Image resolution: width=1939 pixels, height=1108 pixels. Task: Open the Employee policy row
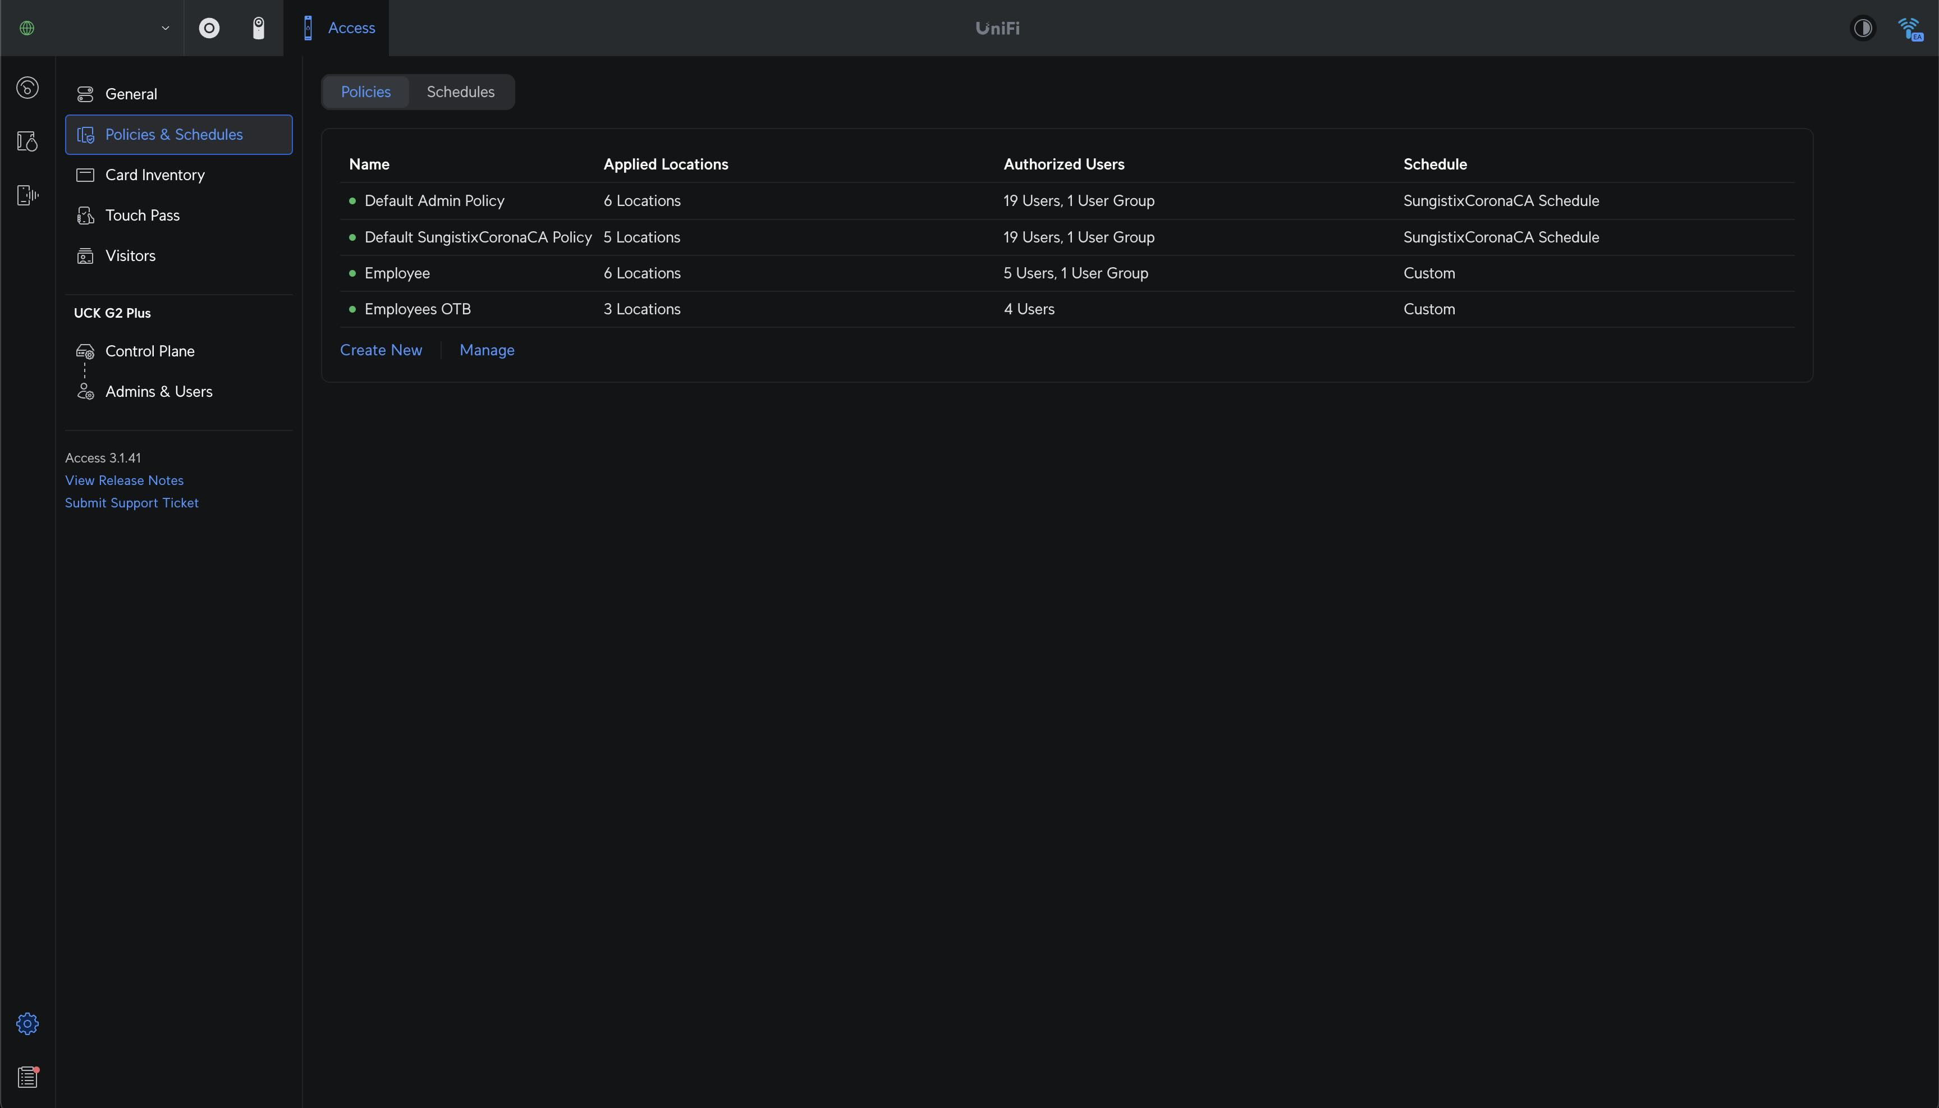(1067, 273)
